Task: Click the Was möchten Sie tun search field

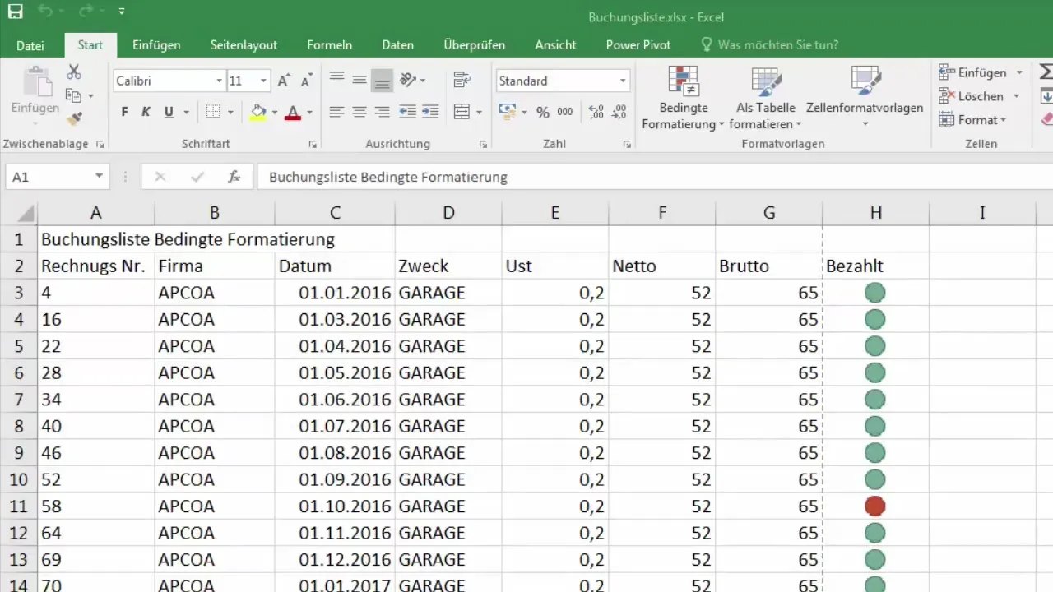Action: [770, 45]
